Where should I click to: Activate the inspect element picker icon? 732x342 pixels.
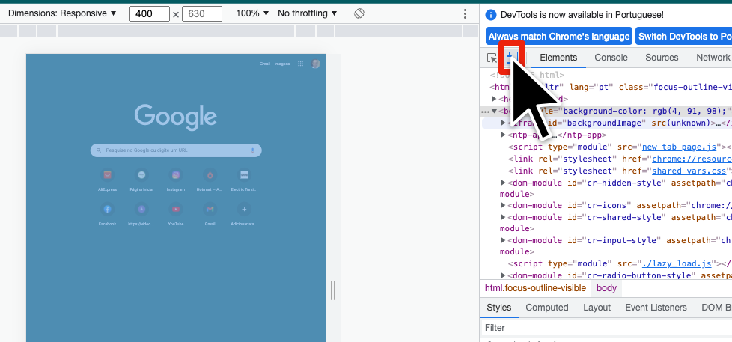(492, 58)
